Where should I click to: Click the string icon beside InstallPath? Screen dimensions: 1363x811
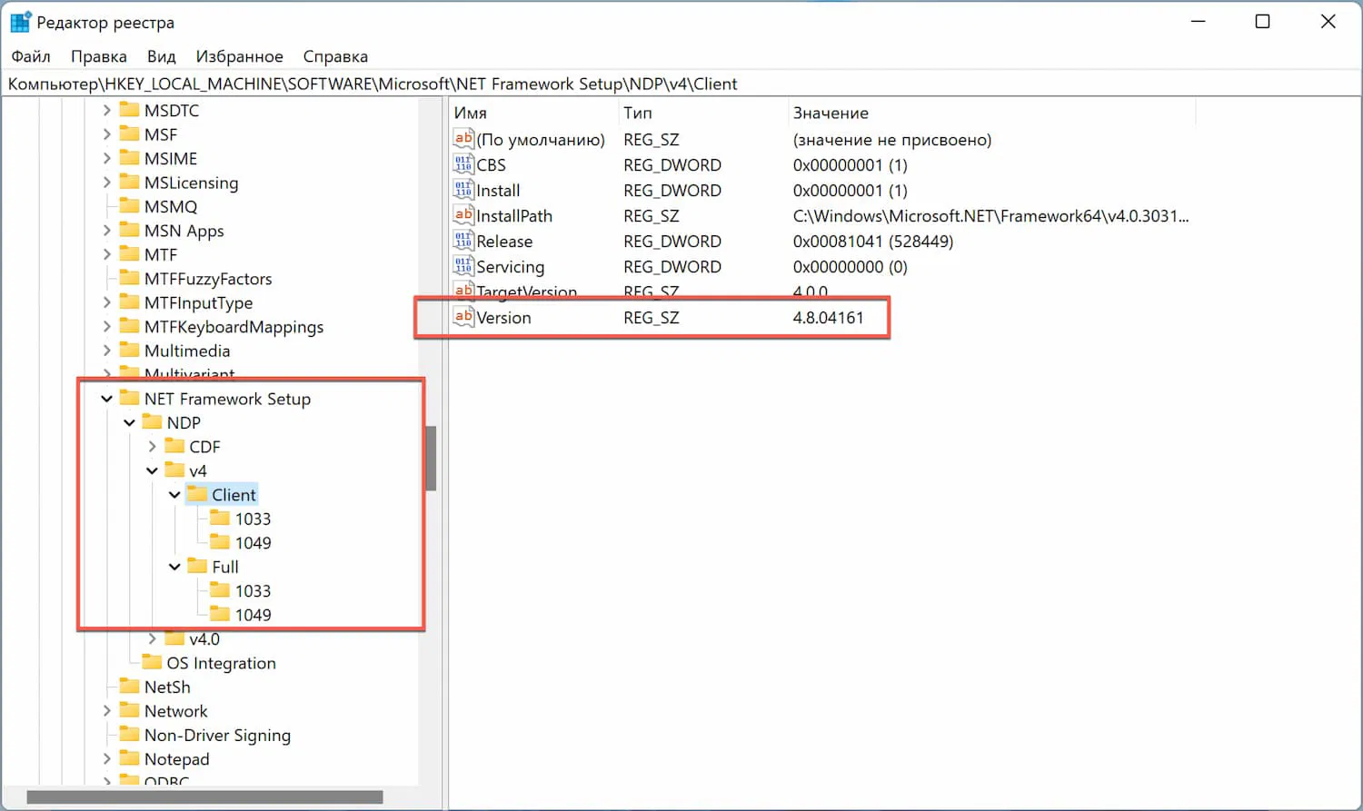coord(463,215)
